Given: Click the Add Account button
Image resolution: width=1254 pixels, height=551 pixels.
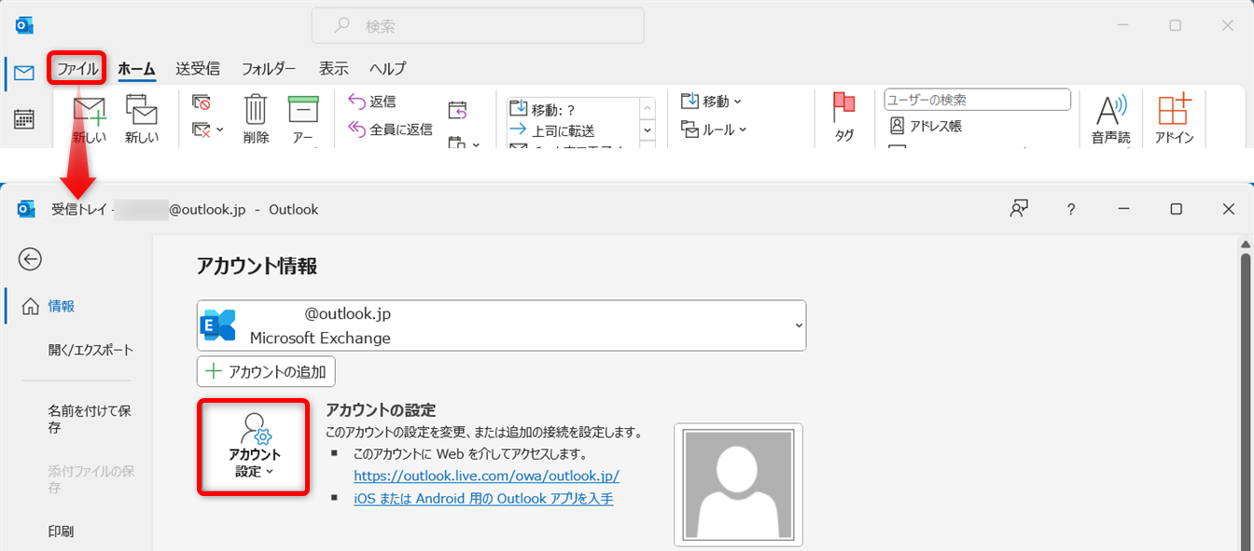Looking at the screenshot, I should pyautogui.click(x=266, y=371).
